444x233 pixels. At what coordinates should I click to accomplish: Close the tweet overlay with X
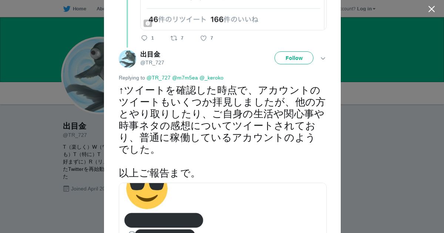pyautogui.click(x=431, y=9)
